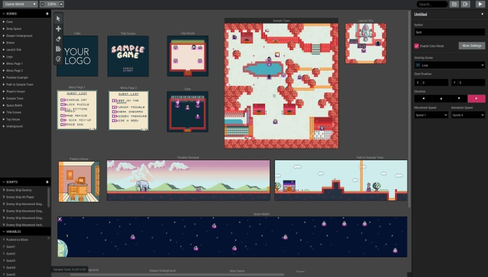Click the Export project icon
The height and width of the screenshot is (277, 488).
[x=466, y=4]
